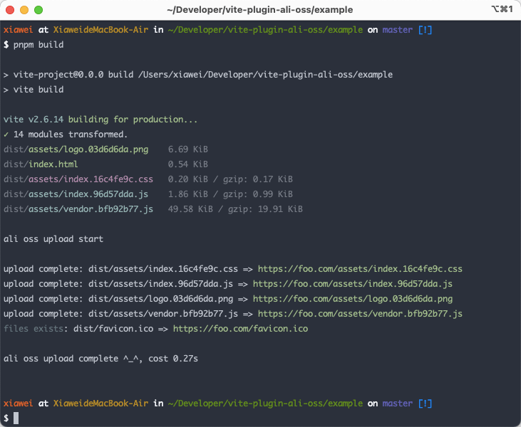Click the green directory path in the bottom prompt

[x=265, y=404]
